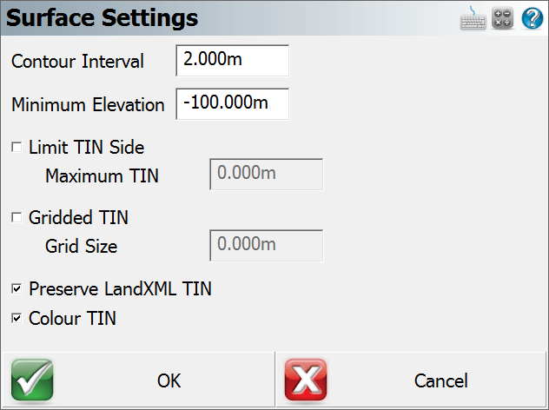Viewport: 549px width, 410px height.
Task: Click the Preserve LandXML TIN label text
Action: tap(120, 289)
